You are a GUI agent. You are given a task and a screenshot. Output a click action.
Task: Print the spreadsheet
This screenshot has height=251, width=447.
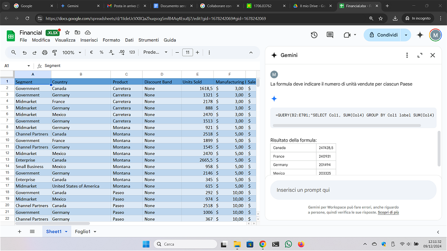click(45, 52)
